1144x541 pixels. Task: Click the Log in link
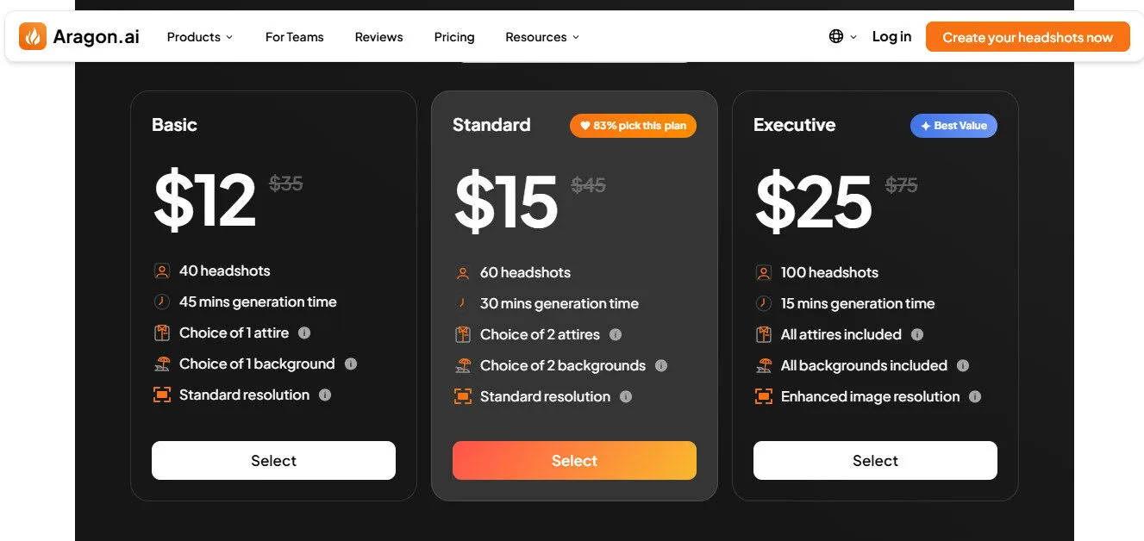point(891,37)
